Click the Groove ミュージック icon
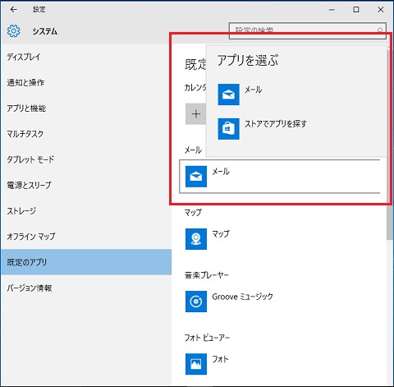394x387 pixels. [196, 302]
